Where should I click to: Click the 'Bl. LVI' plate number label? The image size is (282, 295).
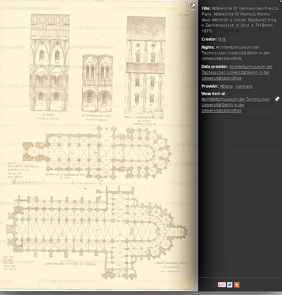(184, 15)
